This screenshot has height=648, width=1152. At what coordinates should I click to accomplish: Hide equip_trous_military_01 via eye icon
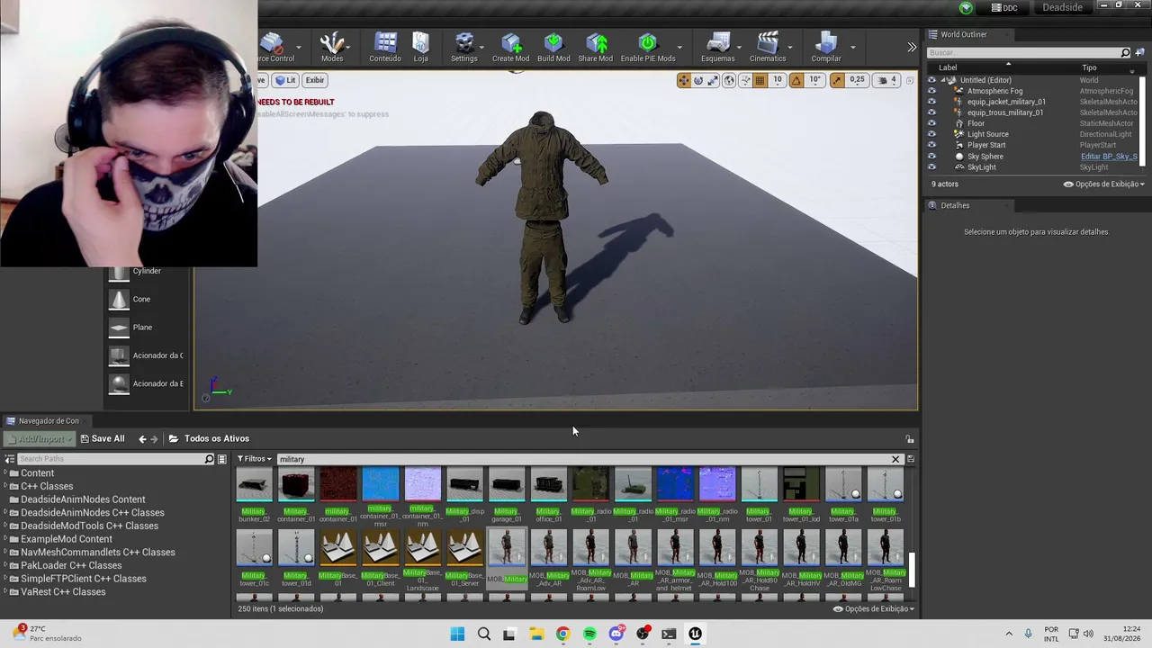pos(931,112)
